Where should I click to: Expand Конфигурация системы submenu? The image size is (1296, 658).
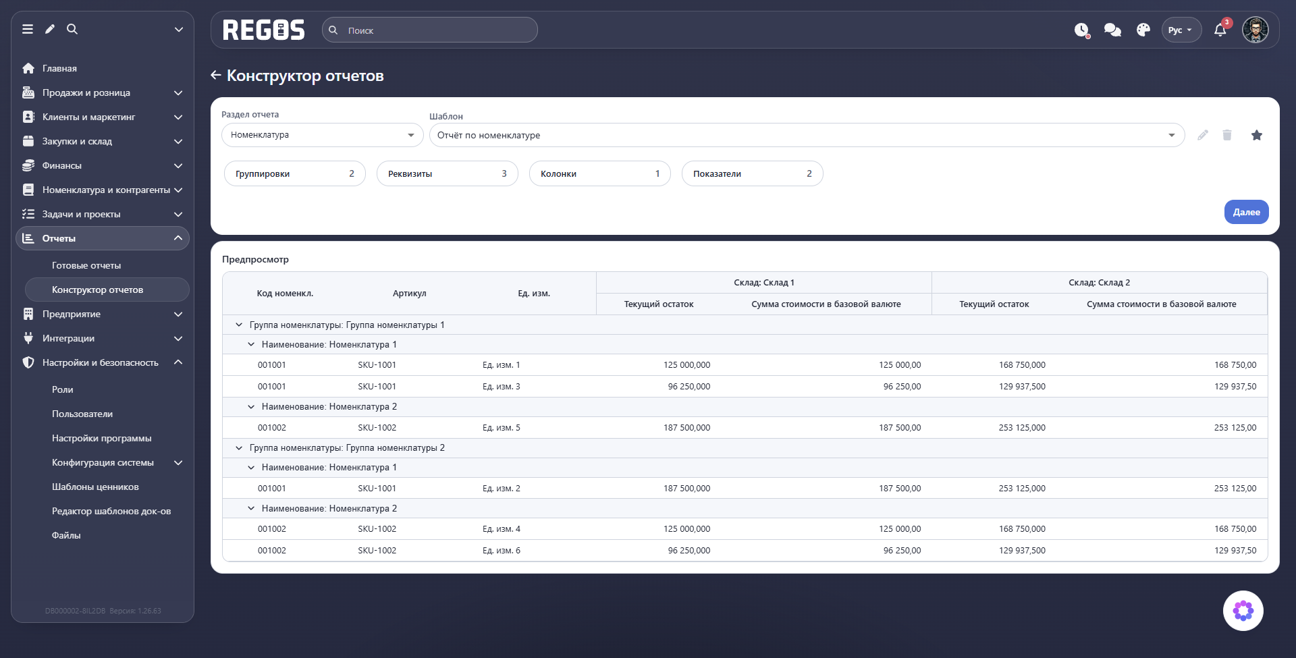pyautogui.click(x=107, y=462)
